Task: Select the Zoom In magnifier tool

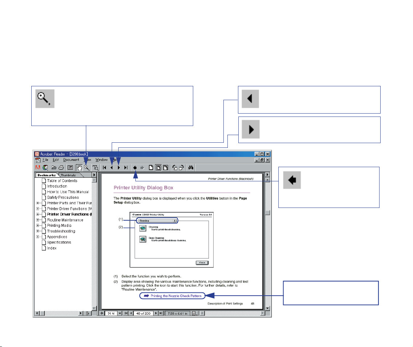Action: tap(87, 168)
